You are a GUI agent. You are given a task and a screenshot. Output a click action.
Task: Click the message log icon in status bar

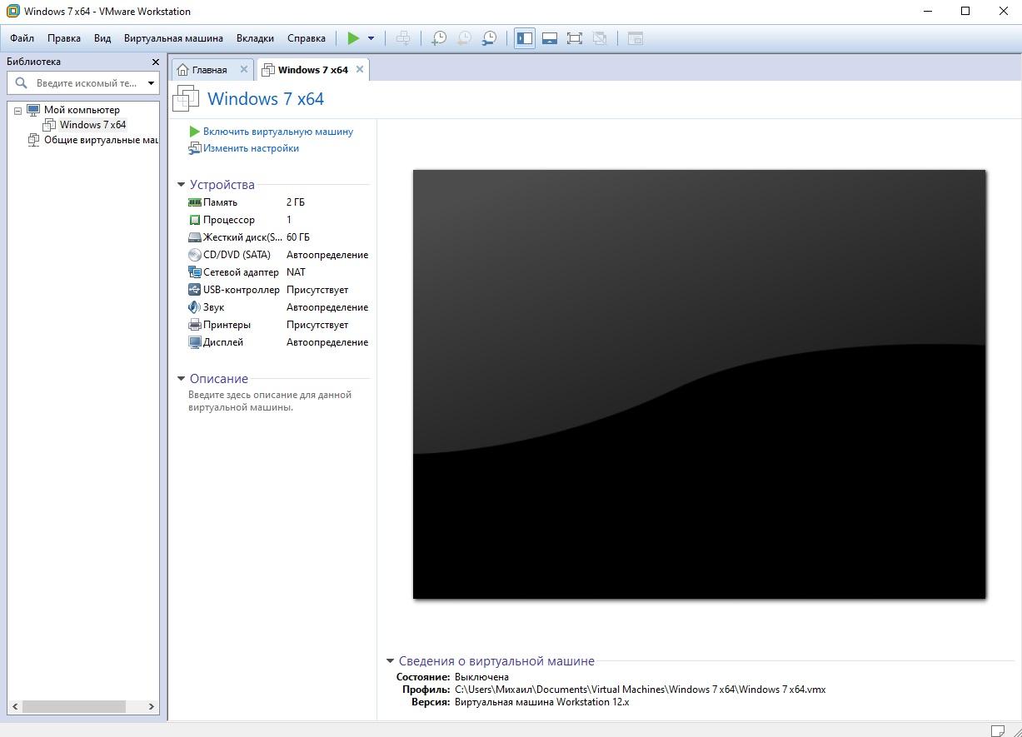tap(998, 730)
